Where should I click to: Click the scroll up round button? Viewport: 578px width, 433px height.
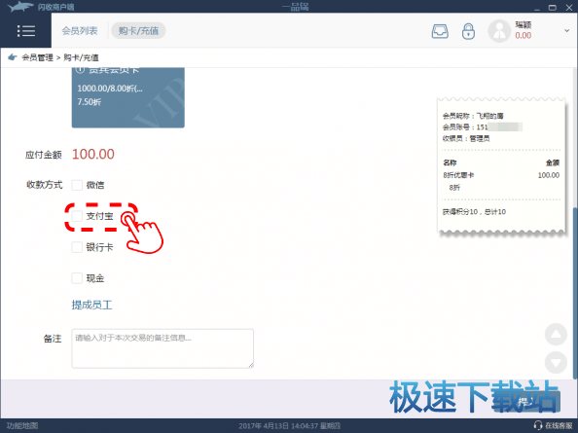pos(556,335)
